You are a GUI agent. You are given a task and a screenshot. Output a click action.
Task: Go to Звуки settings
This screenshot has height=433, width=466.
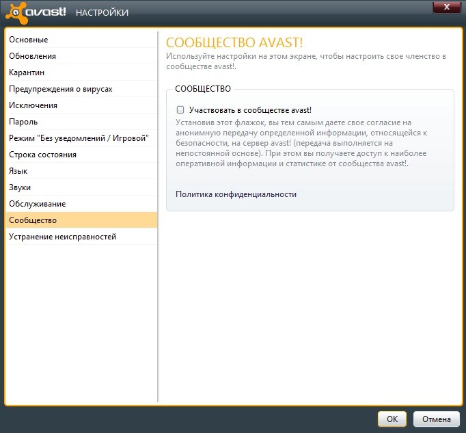click(x=81, y=187)
